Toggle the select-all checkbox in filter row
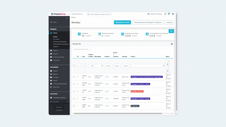The width and height of the screenshot is (226, 127). [74, 66]
